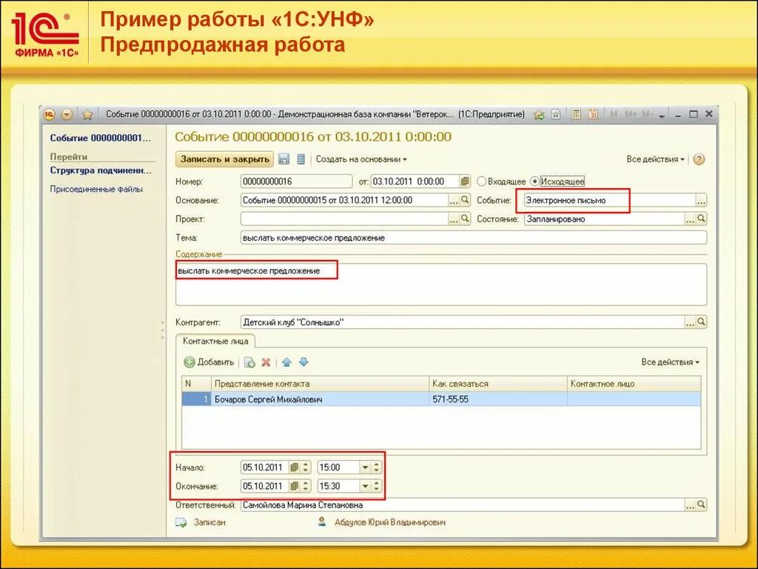Click the favorites star icon in title bar
The image size is (758, 569).
tap(87, 115)
